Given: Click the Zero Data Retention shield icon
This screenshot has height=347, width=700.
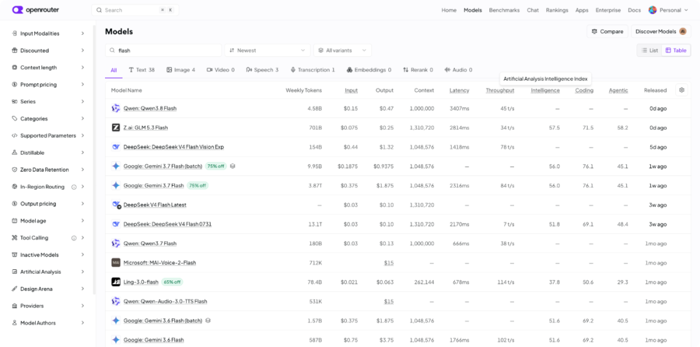Looking at the screenshot, I should pyautogui.click(x=15, y=170).
